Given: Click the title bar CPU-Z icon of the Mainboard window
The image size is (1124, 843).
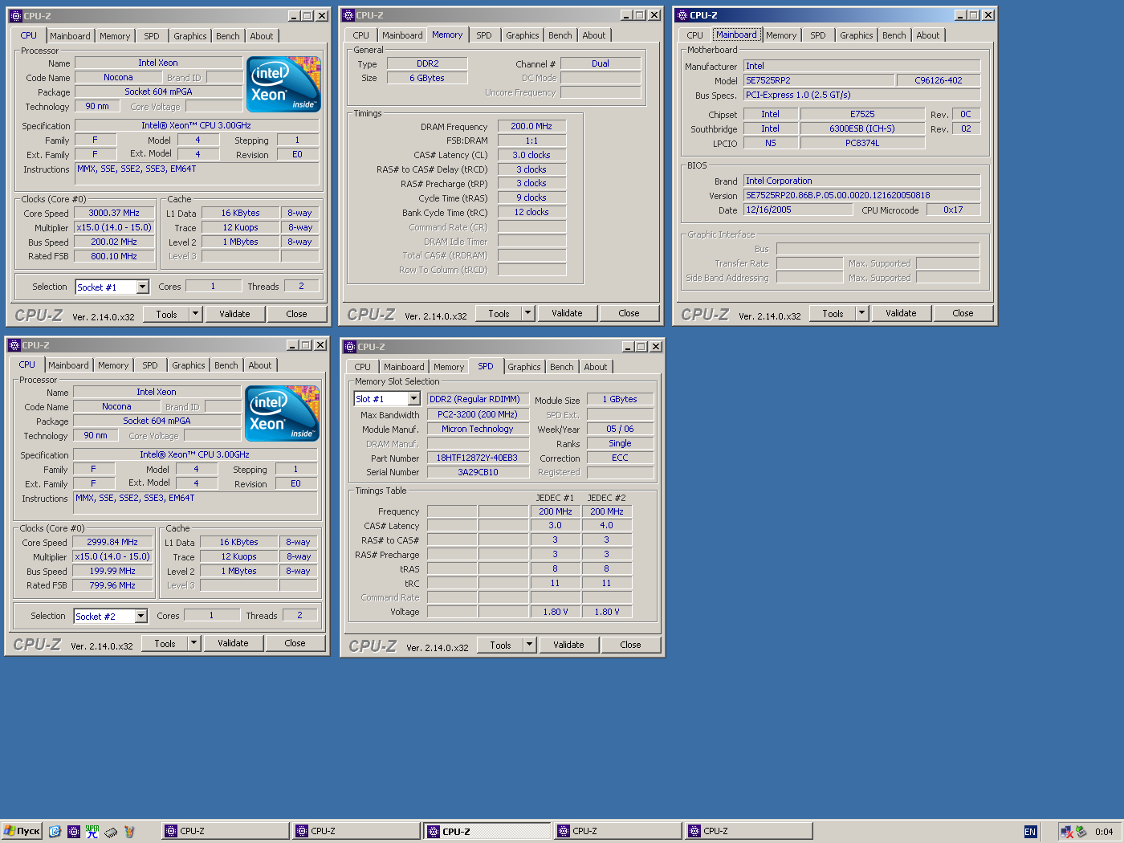Looking at the screenshot, I should [x=682, y=14].
